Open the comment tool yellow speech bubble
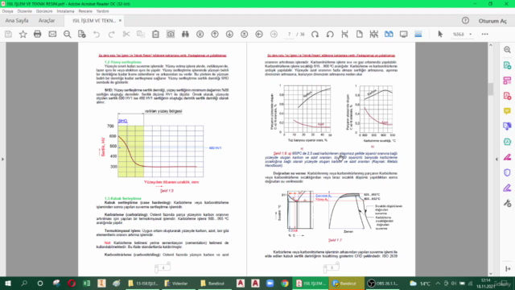The image size is (515, 290). tap(507, 111)
